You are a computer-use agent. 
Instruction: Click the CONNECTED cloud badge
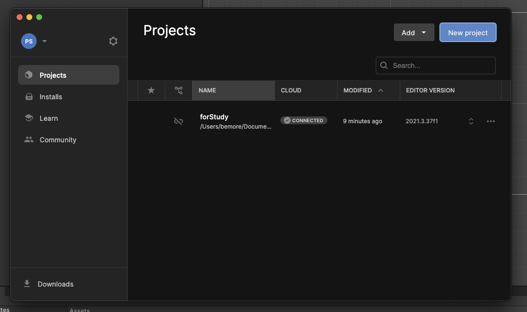[304, 120]
